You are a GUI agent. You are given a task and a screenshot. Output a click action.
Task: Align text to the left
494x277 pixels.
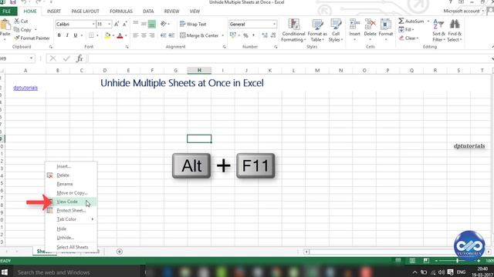click(x=136, y=35)
